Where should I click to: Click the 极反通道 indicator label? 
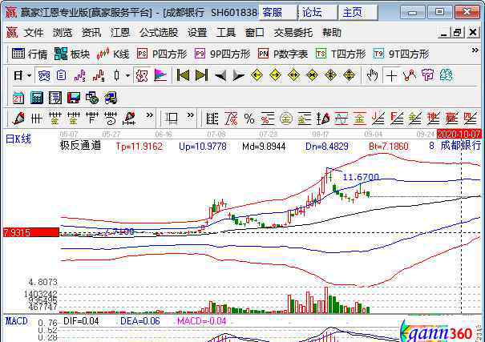pyautogui.click(x=80, y=145)
